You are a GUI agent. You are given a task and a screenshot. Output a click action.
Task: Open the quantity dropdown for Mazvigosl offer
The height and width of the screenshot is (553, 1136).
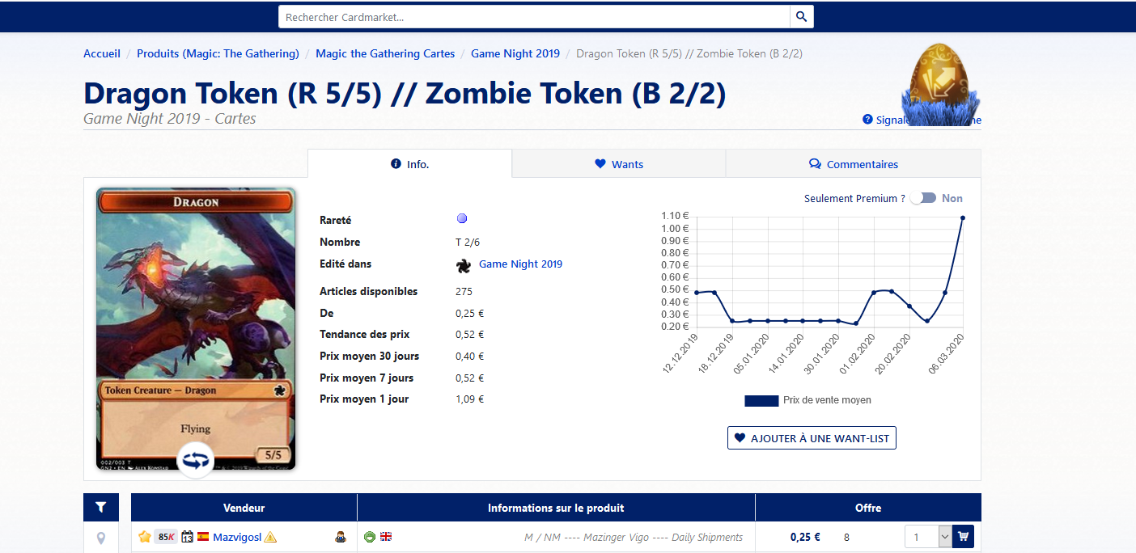pyautogui.click(x=928, y=537)
